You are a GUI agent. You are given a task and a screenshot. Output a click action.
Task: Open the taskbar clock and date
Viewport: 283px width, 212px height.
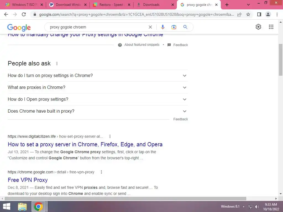(271, 206)
